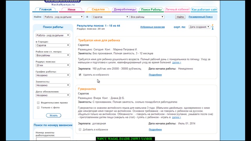This screenshot has width=251, height=141.
Task: Click Радиус поиска: 20 км text under results
Action: [x=91, y=29]
